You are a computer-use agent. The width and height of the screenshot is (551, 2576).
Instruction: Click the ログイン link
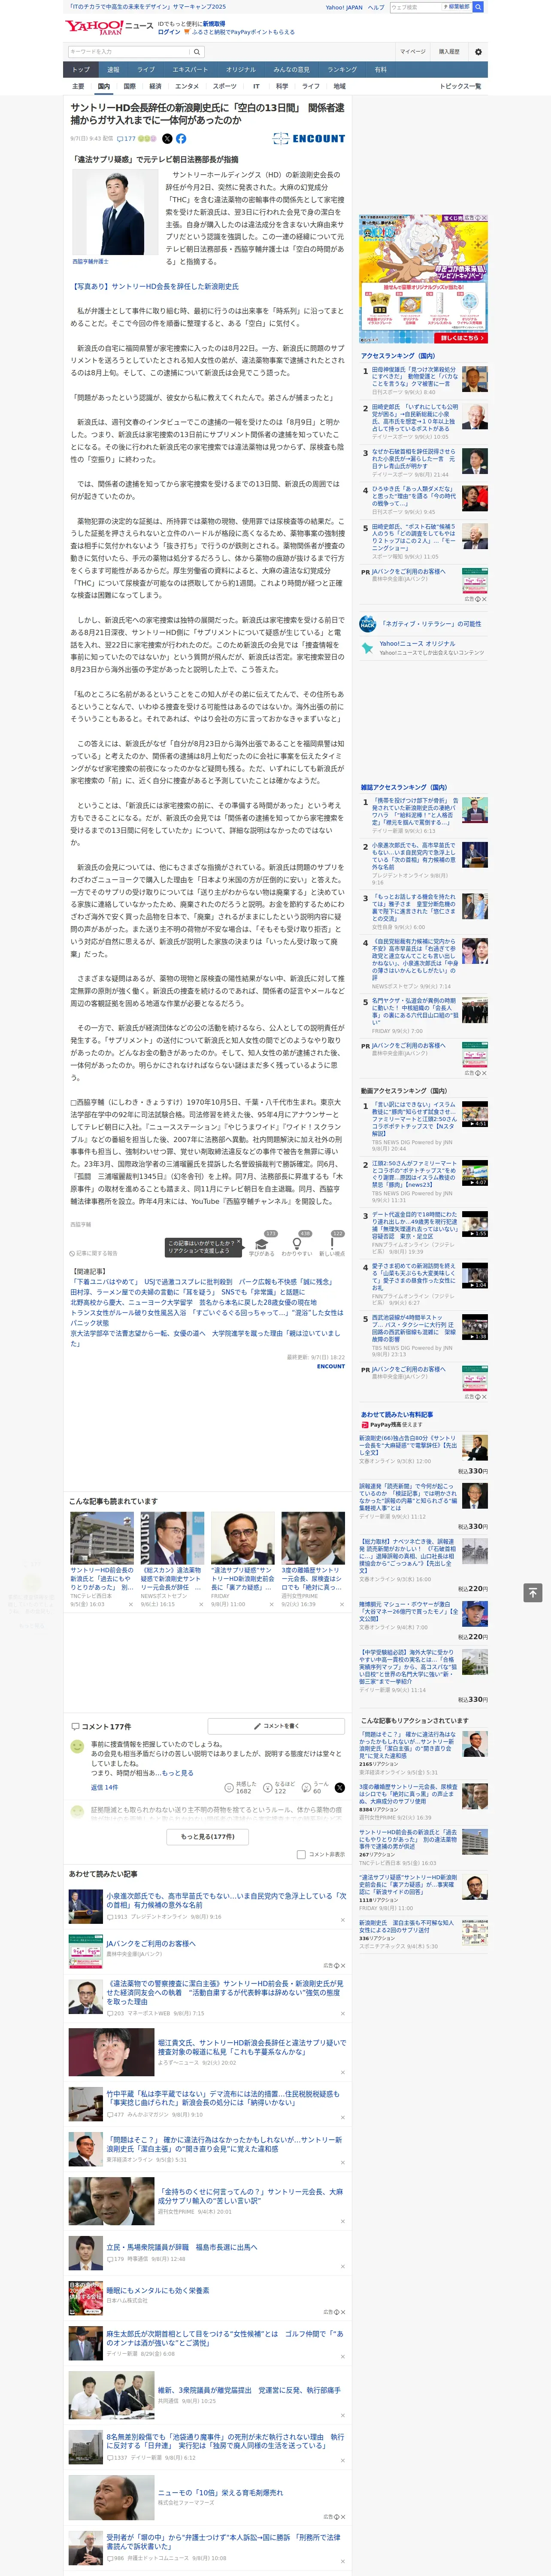click(x=169, y=32)
